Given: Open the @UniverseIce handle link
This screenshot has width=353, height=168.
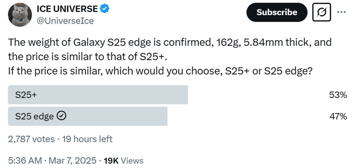Looking at the screenshot, I should point(65,21).
